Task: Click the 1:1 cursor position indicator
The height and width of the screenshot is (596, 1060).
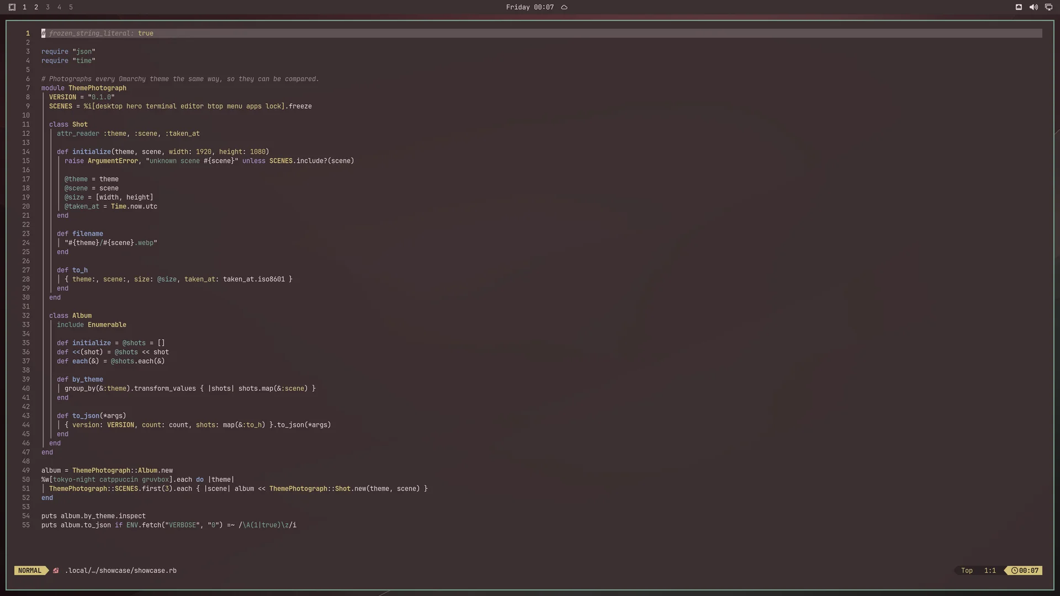Action: tap(990, 571)
